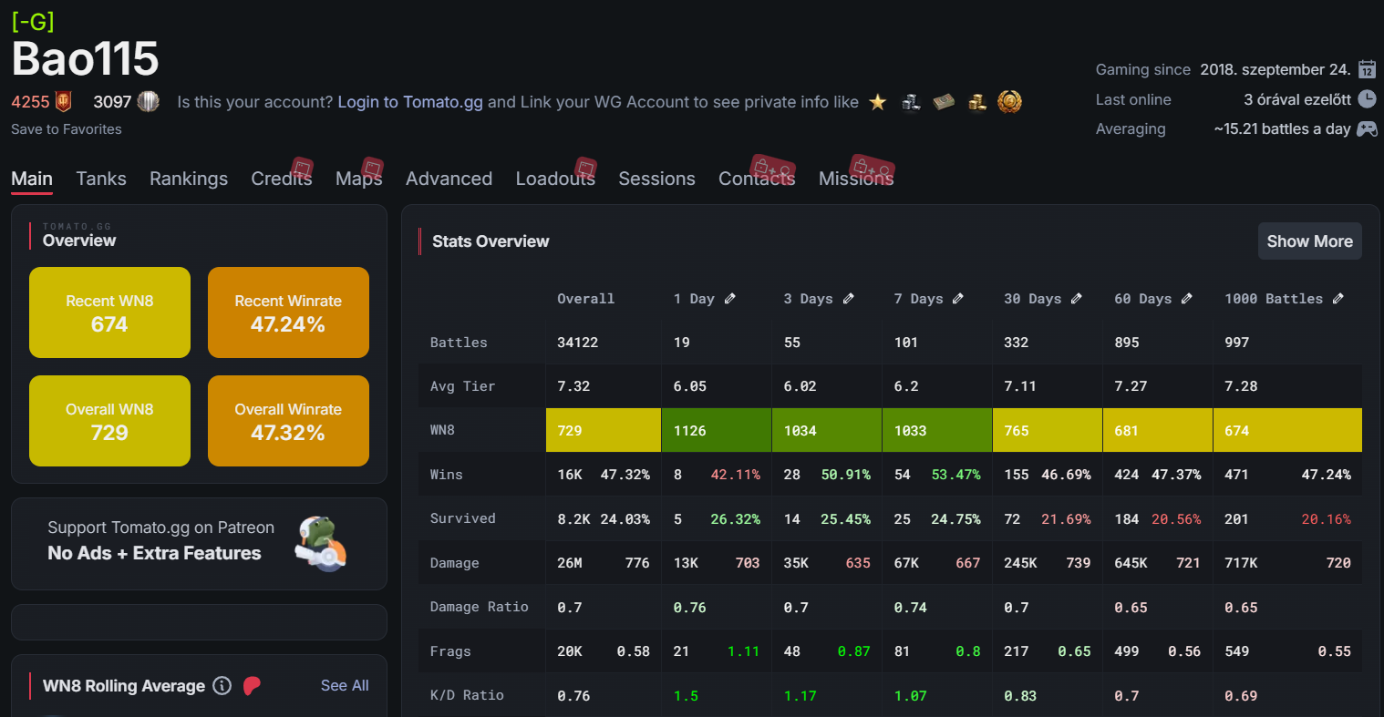Click the player name Bao115

[85, 60]
